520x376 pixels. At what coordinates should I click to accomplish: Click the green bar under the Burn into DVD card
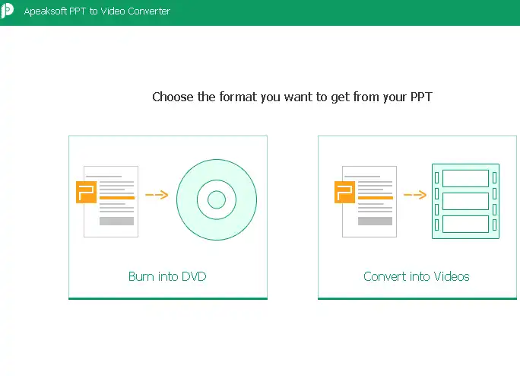coord(168,298)
